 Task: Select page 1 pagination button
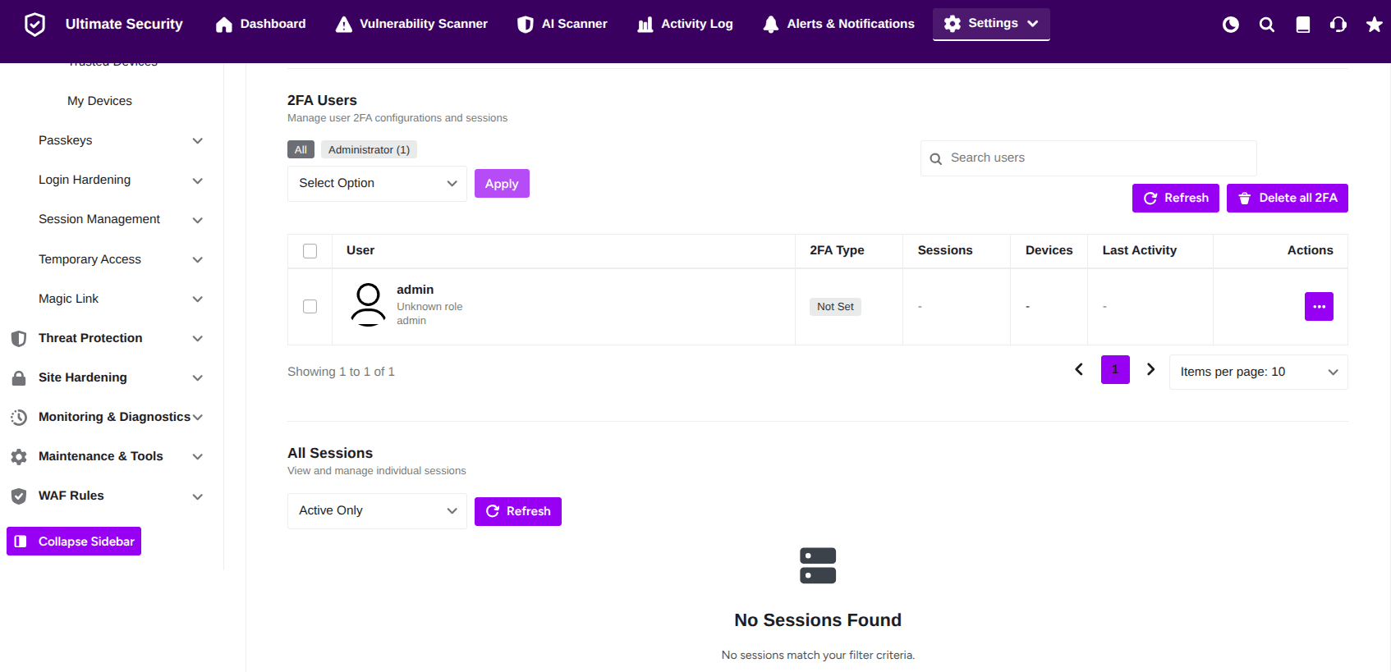coord(1115,369)
